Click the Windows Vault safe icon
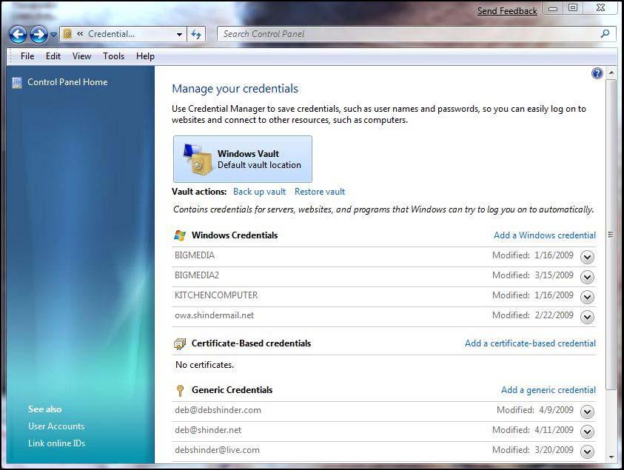Screen dimensions: 624x470 pyautogui.click(x=198, y=159)
